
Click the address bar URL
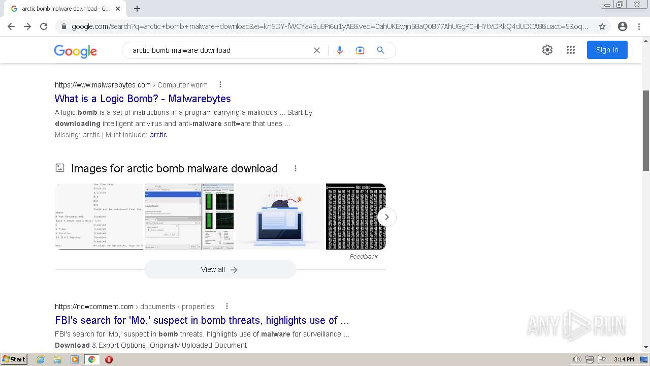coord(330,26)
